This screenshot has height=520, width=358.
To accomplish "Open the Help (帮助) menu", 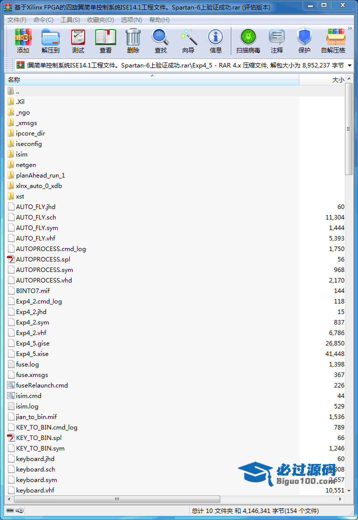I will [159, 20].
